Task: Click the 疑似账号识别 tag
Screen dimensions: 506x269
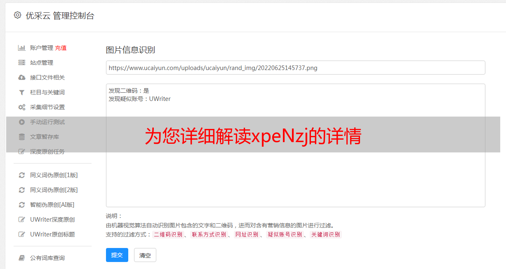Action: tap(285, 234)
